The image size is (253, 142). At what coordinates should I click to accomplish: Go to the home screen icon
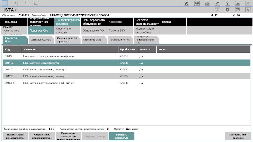[x=187, y=3]
